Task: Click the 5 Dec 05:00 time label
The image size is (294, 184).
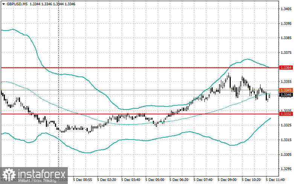Action: point(155,180)
